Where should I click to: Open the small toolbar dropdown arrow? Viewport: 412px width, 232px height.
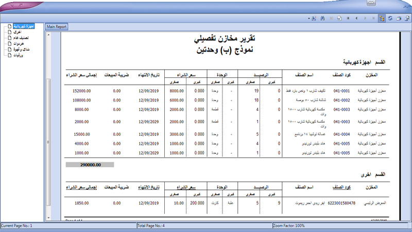[308, 19]
